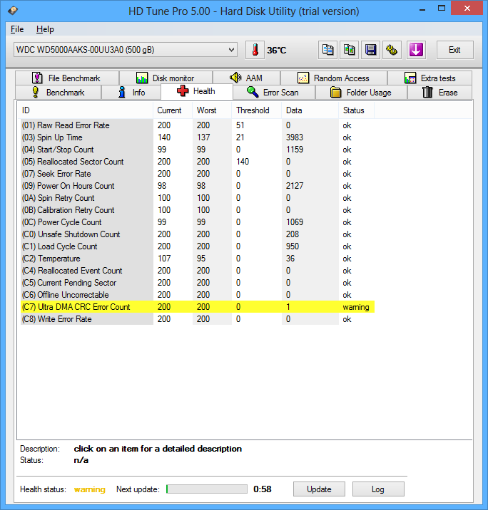Click the 2127 Power On Hours data value
488x510 pixels.
[295, 186]
